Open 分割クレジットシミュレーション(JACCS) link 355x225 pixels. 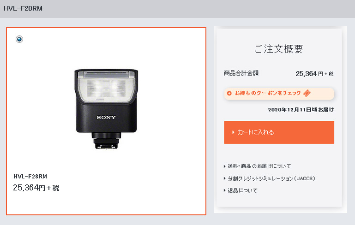pyautogui.click(x=271, y=178)
